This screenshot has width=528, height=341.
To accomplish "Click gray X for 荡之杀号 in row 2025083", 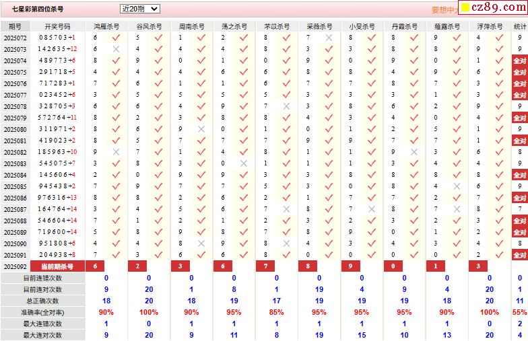I will [244, 163].
